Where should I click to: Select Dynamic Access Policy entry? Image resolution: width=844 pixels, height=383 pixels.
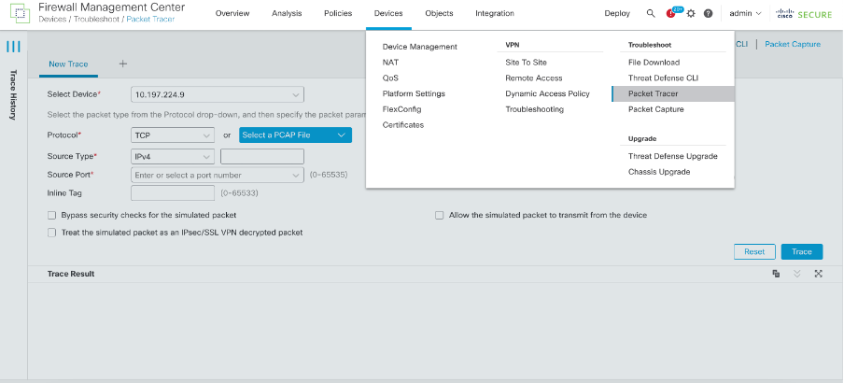pos(547,93)
